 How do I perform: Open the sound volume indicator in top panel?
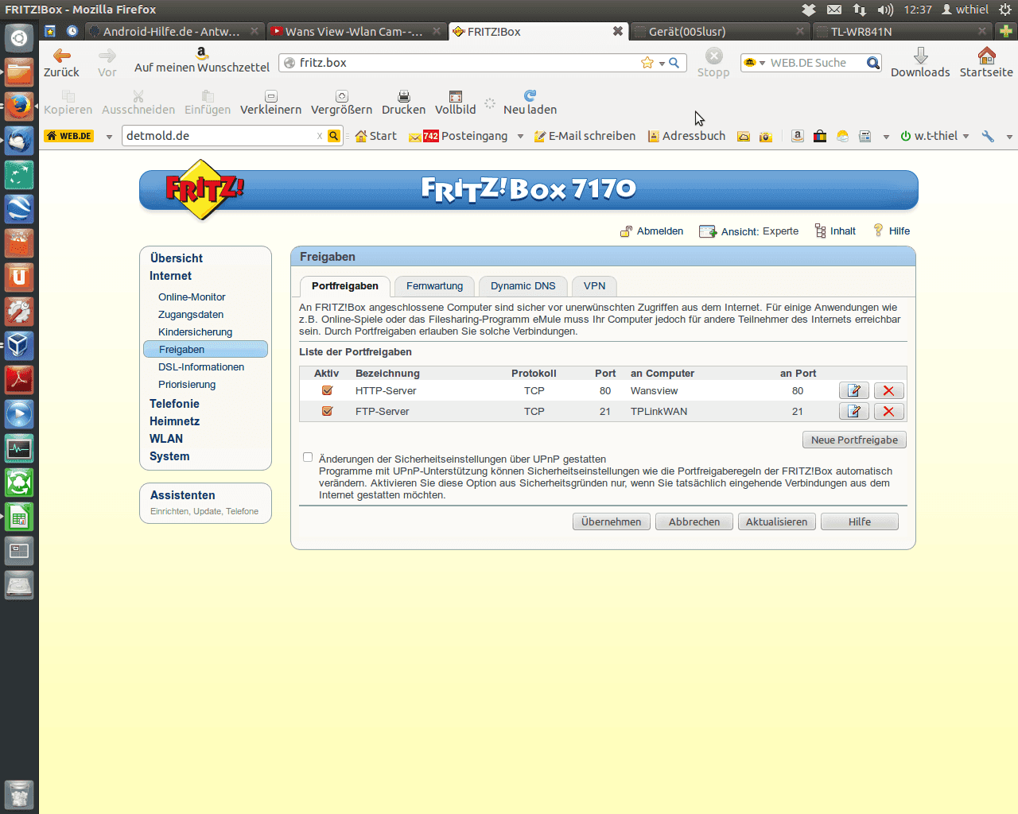[x=885, y=10]
